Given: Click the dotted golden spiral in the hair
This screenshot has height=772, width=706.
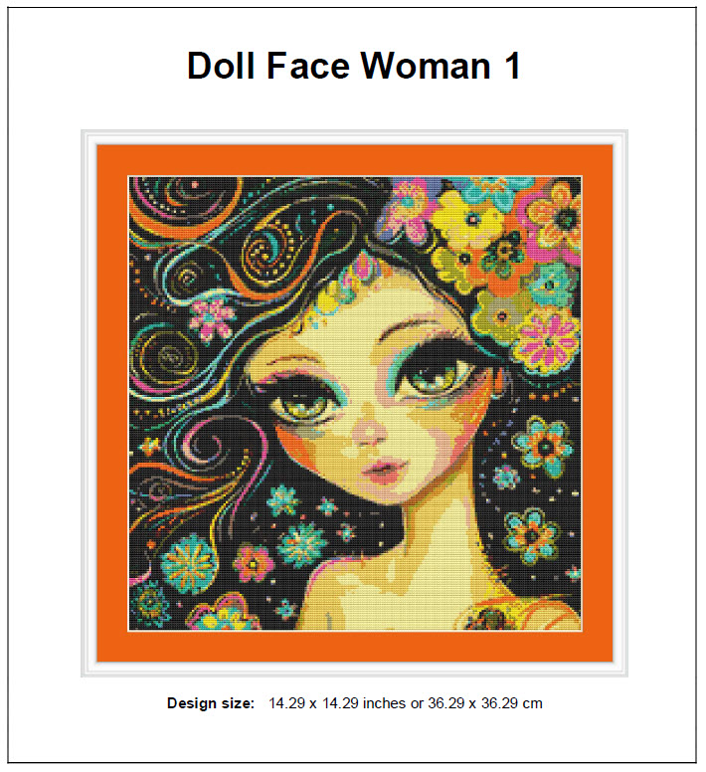Looking at the screenshot, I should coord(265,251).
